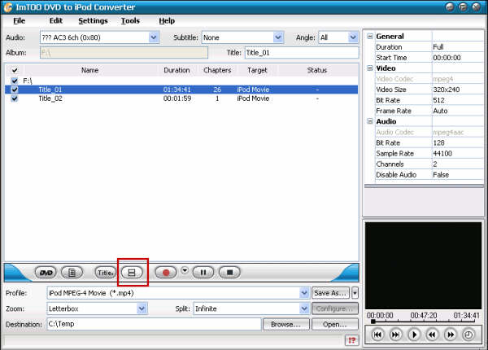The height and width of the screenshot is (350, 488).
Task: Click the Target column header
Action: (x=257, y=70)
